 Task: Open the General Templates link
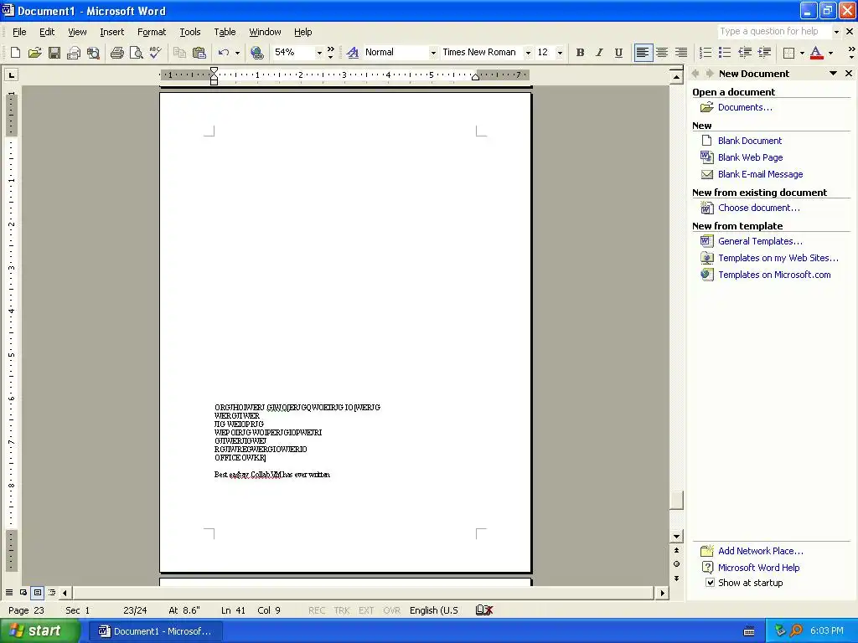(760, 241)
